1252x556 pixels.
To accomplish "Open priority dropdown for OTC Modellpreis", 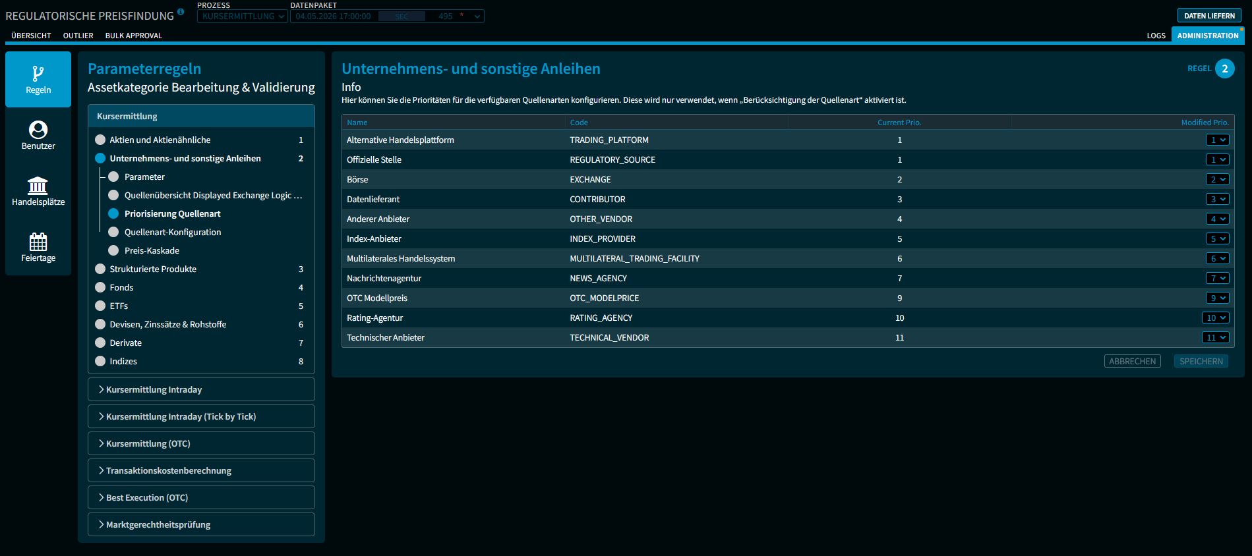I will click(1217, 298).
